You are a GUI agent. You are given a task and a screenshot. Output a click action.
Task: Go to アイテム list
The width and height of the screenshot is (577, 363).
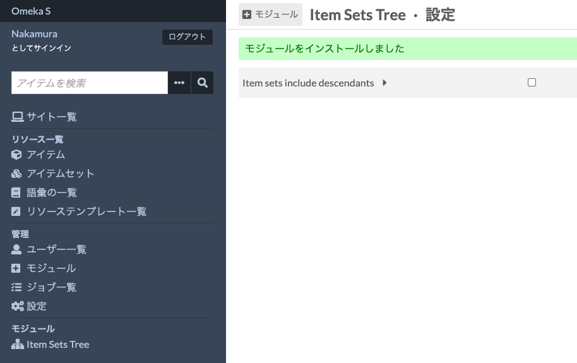(45, 155)
